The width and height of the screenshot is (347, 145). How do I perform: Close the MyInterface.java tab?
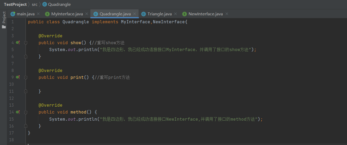(x=87, y=14)
